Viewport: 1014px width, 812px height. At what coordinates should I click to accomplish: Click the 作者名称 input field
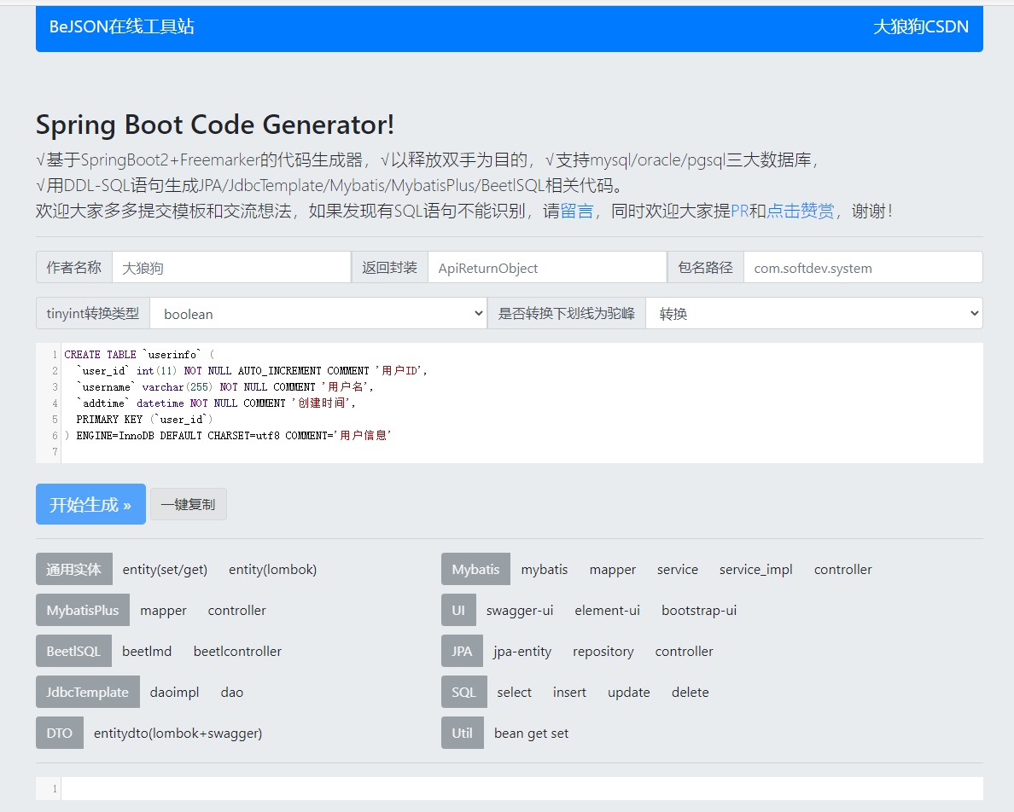230,268
